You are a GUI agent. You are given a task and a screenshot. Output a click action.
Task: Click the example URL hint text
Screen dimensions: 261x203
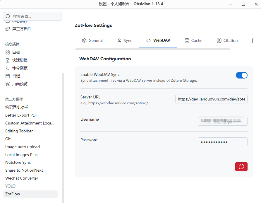click(x=114, y=103)
